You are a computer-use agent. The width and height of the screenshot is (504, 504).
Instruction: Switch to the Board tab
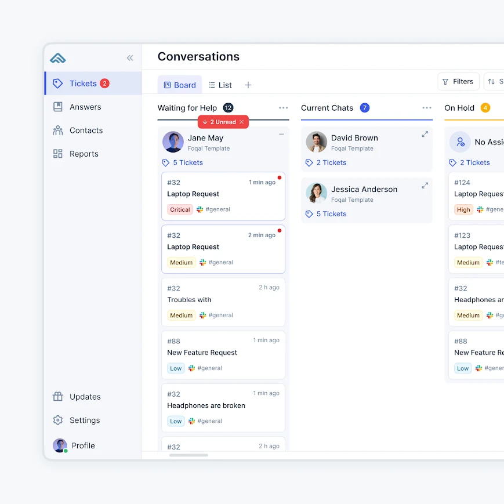(x=180, y=85)
